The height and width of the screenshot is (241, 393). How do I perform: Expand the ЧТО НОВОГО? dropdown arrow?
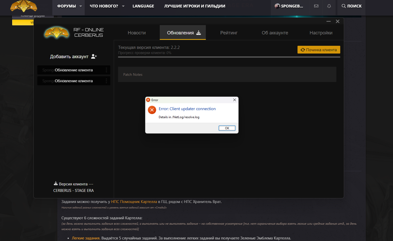point(123,6)
